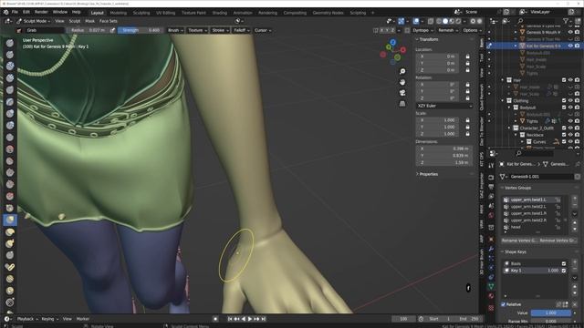The width and height of the screenshot is (584, 328).
Task: Toggle the Relative shape keys checkbox
Action: point(504,304)
